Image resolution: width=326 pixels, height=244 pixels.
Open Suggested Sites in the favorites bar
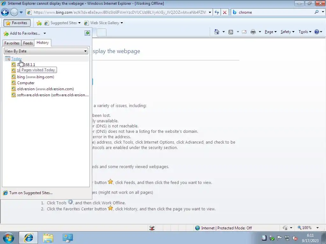click(62, 23)
